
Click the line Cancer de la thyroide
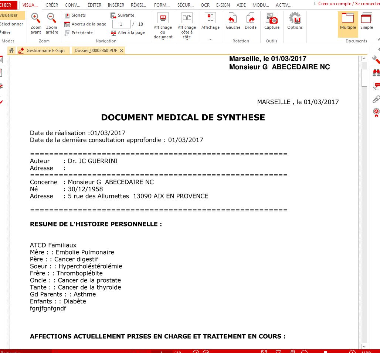[x=89, y=287]
